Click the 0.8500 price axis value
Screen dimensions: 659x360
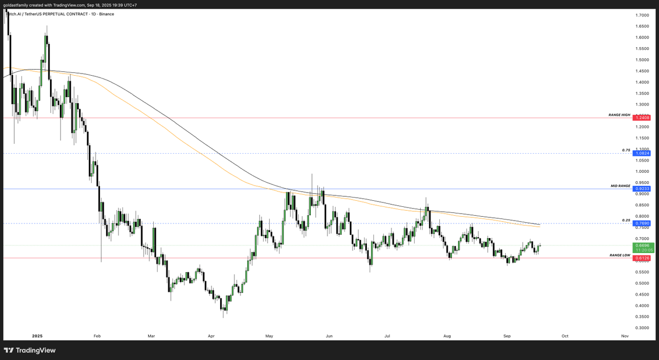[643, 205]
